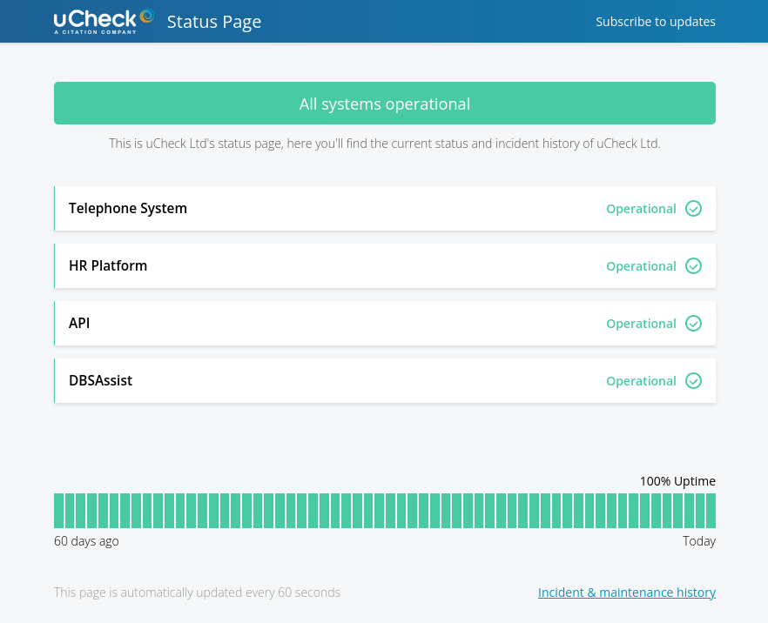Click the DBSAssist Operational status text

641,381
